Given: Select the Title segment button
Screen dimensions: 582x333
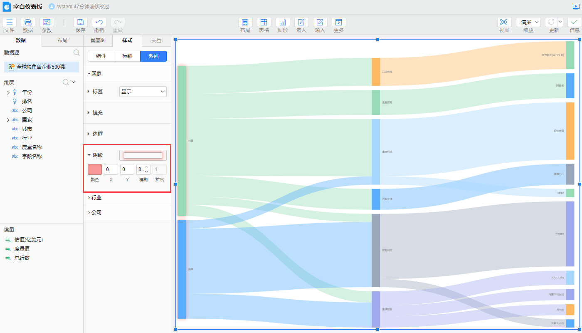Looking at the screenshot, I should pyautogui.click(x=127, y=56).
